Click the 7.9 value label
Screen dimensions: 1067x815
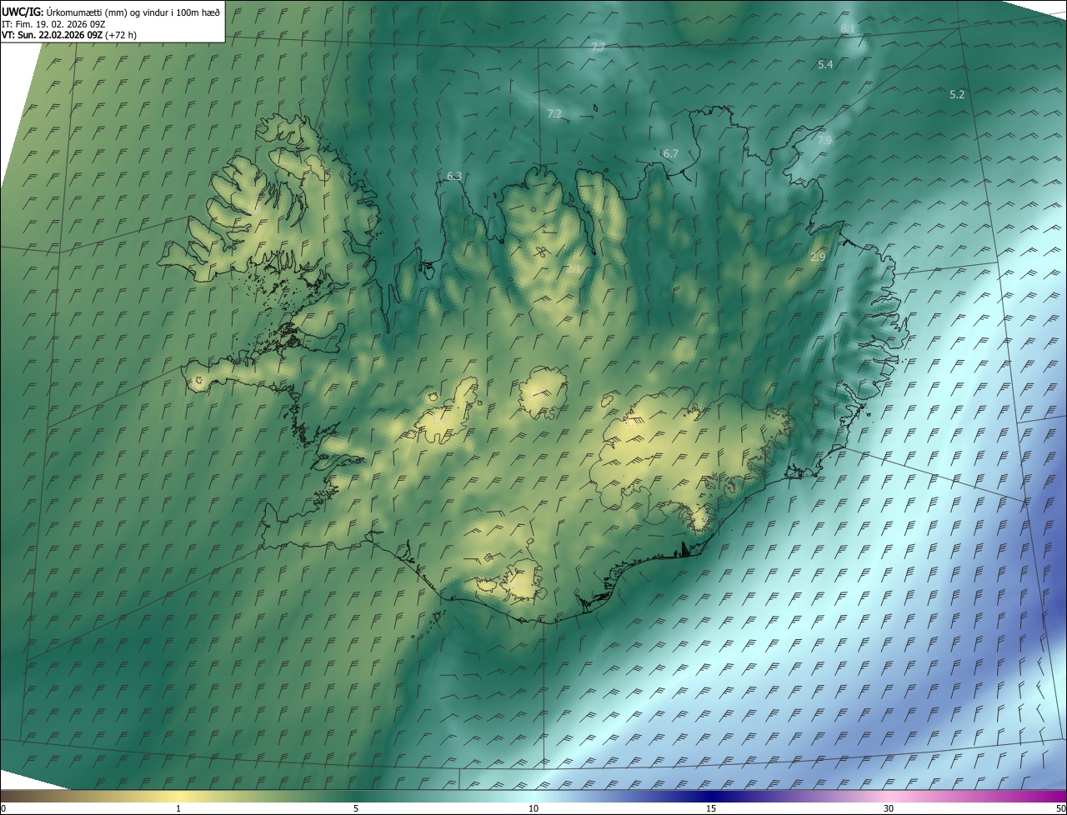(x=824, y=140)
